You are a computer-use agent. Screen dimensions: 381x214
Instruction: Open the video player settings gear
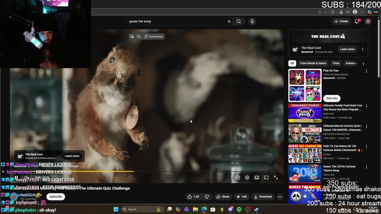(247, 178)
